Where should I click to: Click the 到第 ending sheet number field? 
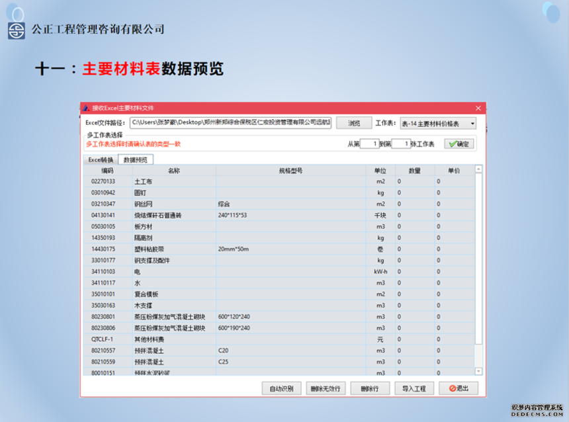401,144
